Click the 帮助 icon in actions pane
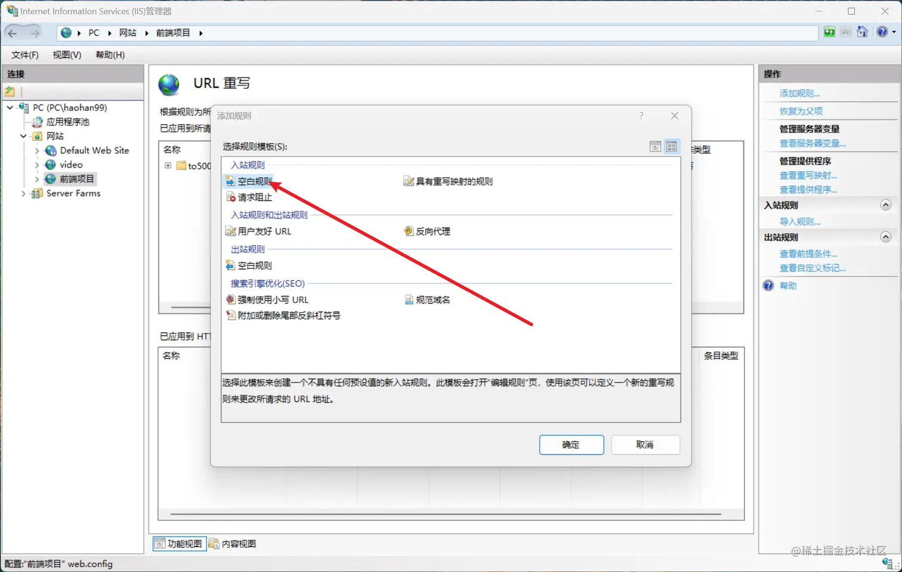The height and width of the screenshot is (572, 902). click(x=768, y=286)
